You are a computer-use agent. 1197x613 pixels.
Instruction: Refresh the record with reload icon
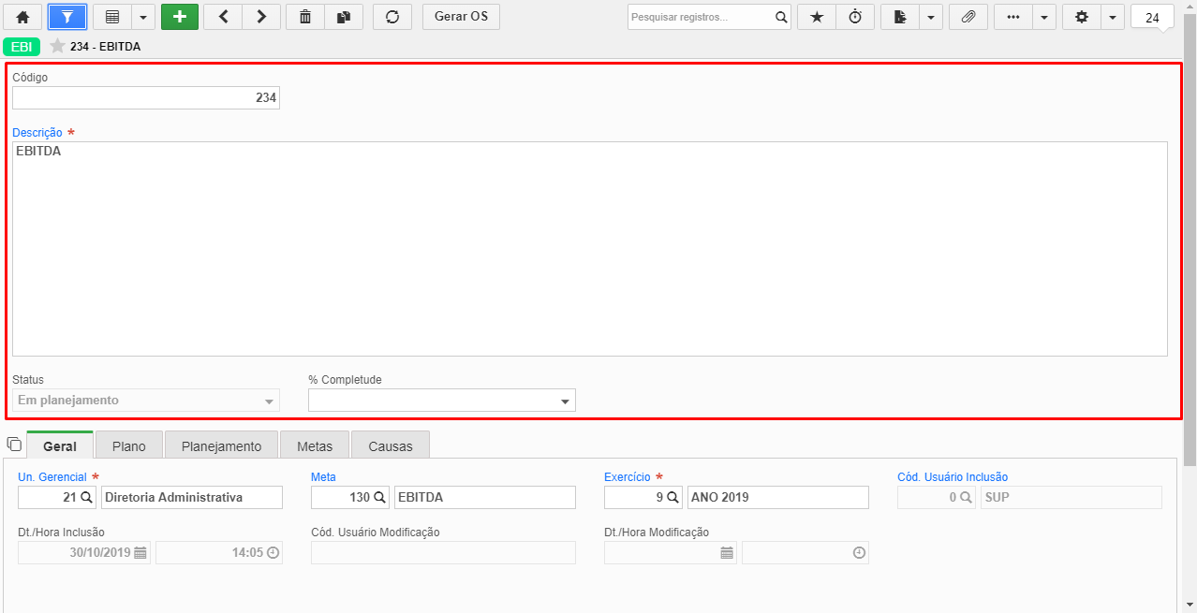pos(392,17)
